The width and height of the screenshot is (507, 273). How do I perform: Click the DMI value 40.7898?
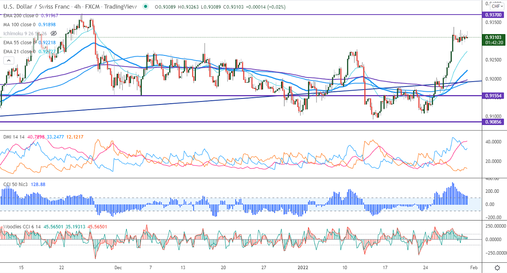pos(36,137)
